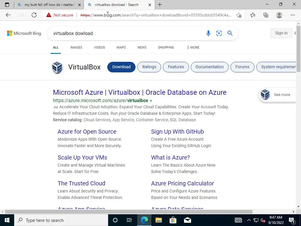The width and height of the screenshot is (301, 226).
Task: Open Microsoft Store from taskbar
Action: coord(173,220)
